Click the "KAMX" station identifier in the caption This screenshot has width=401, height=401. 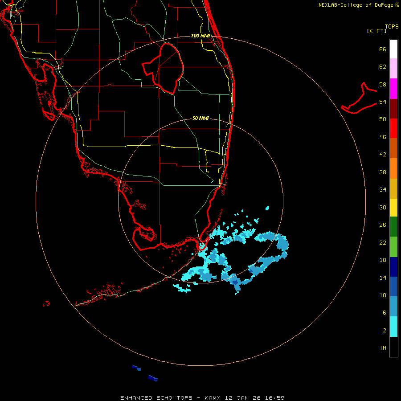click(x=213, y=398)
